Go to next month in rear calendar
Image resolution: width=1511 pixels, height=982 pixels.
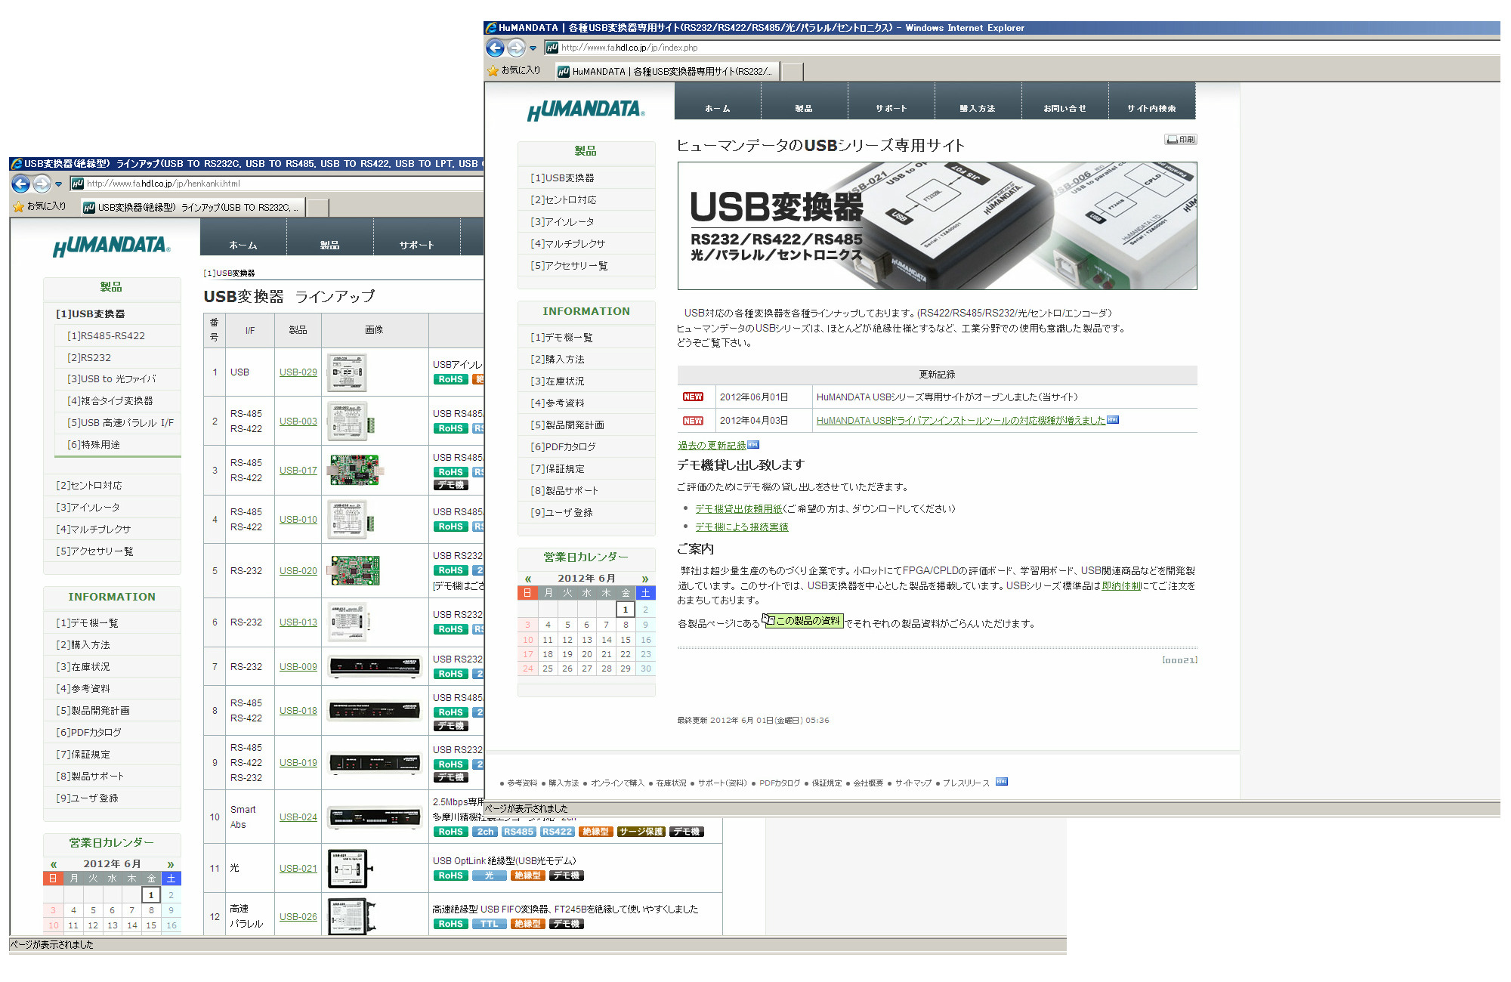coord(171,864)
